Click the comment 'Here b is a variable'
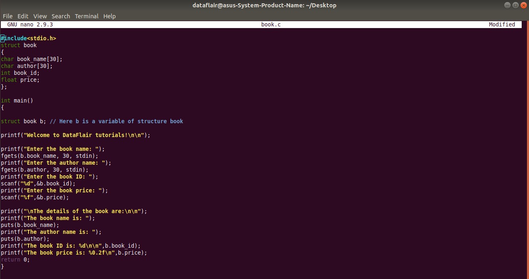 coord(116,121)
